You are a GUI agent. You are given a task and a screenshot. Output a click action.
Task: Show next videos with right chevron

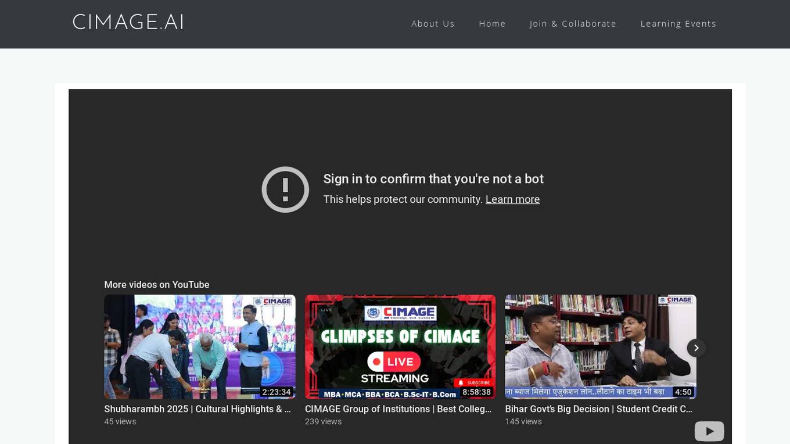click(696, 348)
